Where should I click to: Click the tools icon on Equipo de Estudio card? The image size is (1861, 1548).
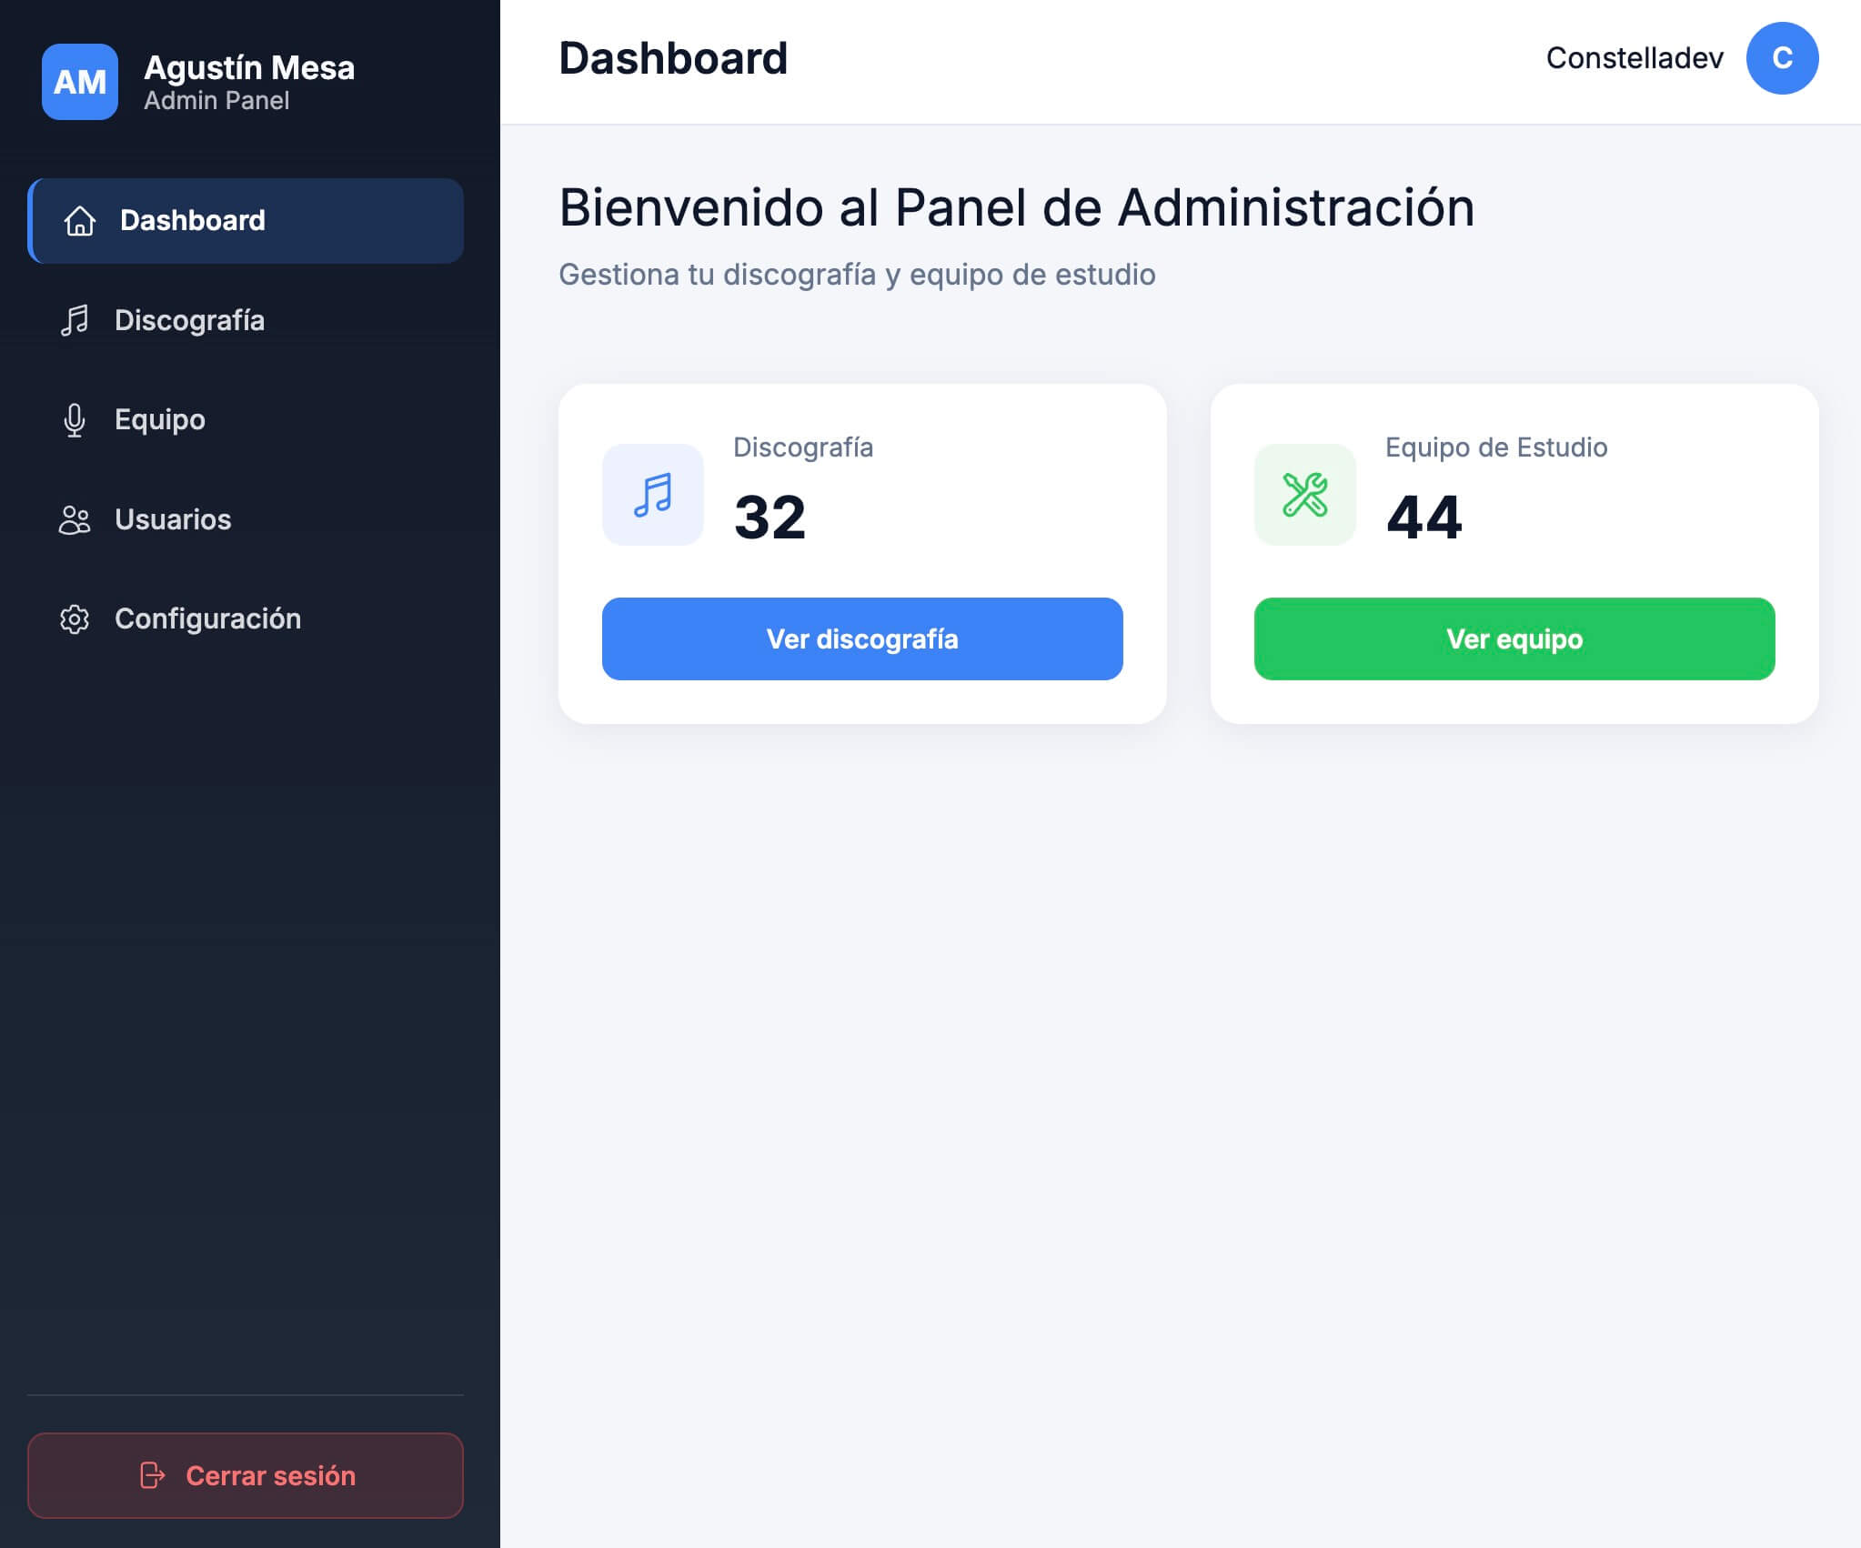coord(1304,494)
